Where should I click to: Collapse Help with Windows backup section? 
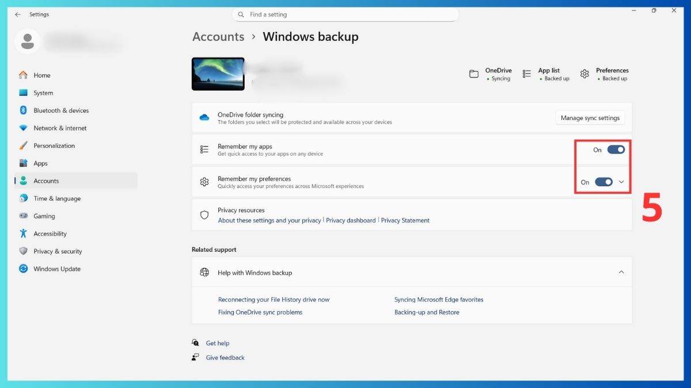point(621,272)
